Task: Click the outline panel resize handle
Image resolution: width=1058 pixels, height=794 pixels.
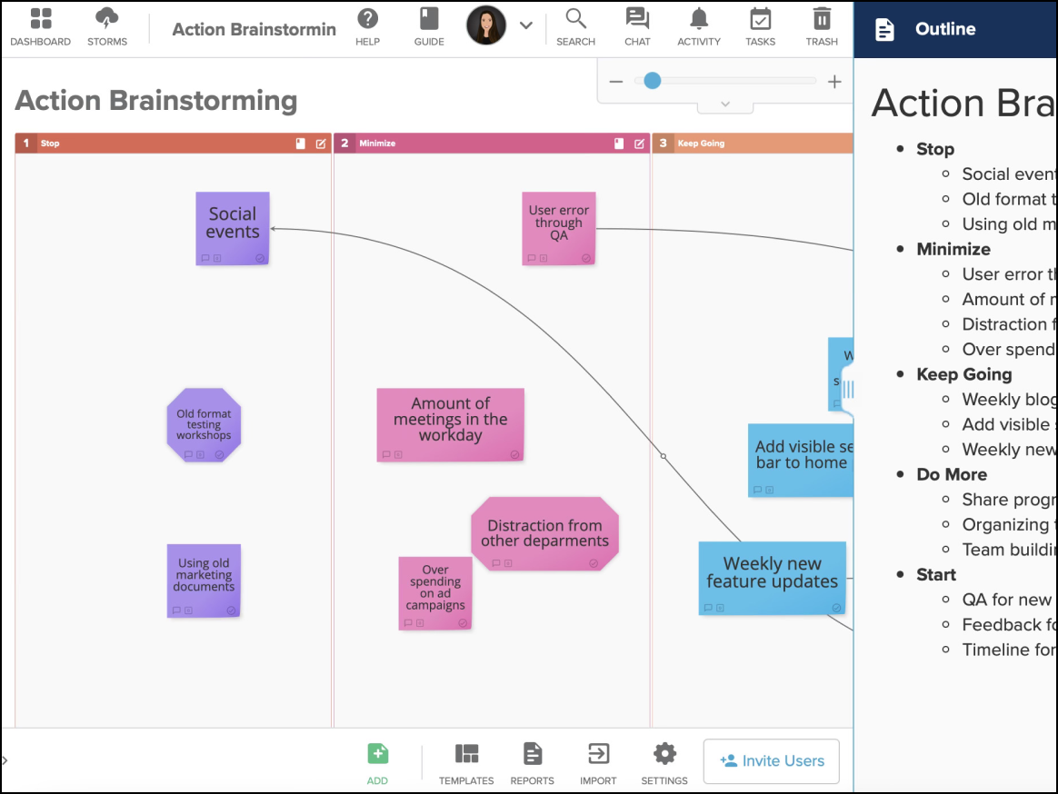Action: (848, 389)
